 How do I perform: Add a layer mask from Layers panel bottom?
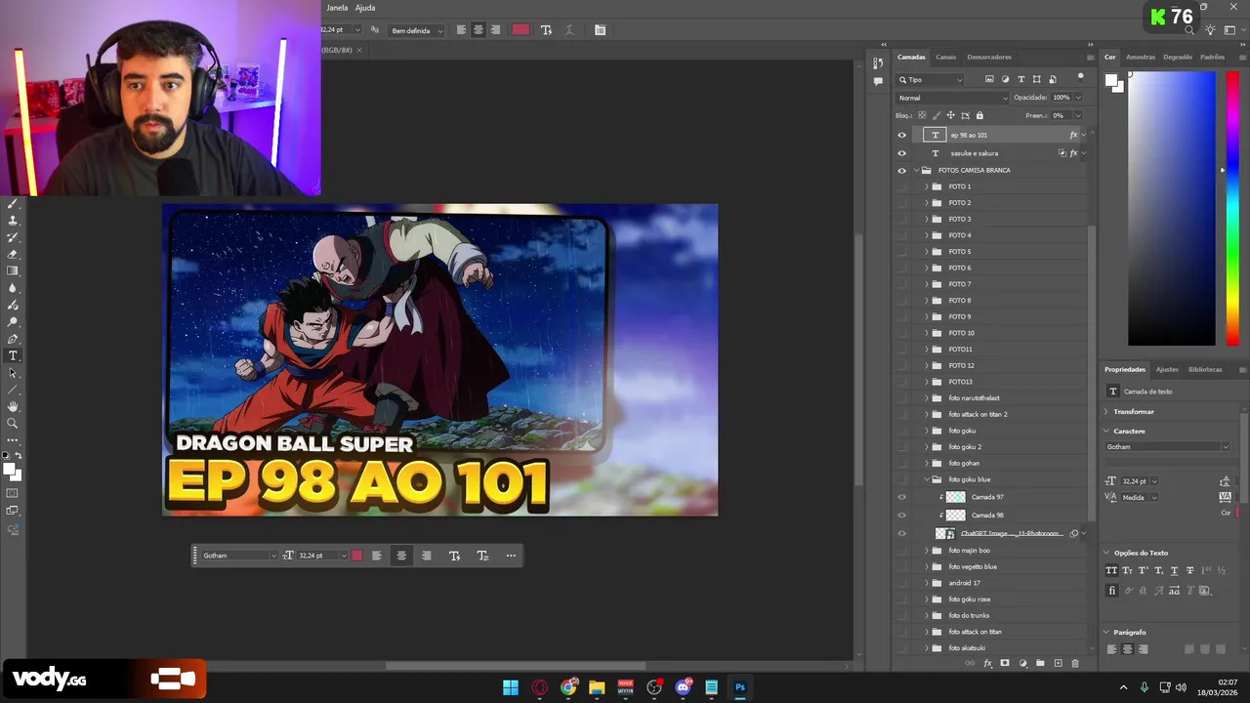[x=1005, y=663]
